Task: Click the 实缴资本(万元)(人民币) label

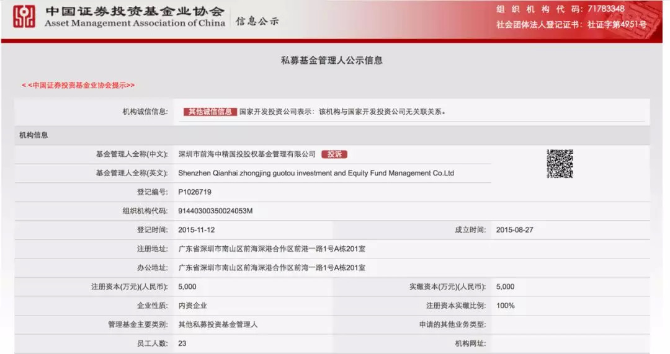Action: click(x=447, y=286)
